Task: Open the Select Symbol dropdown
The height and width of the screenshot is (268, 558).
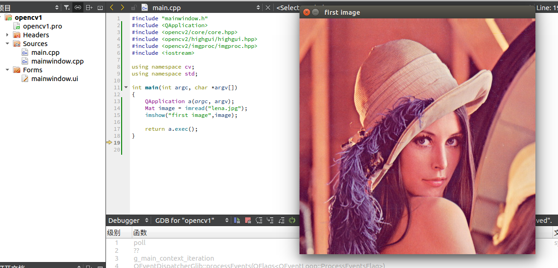Action: [288, 7]
